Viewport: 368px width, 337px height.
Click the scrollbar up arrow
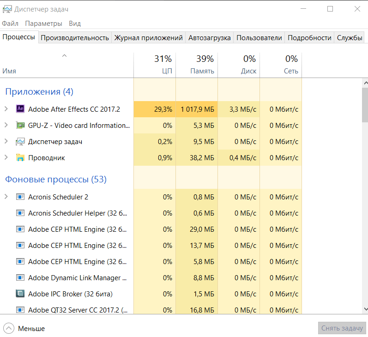365,83
